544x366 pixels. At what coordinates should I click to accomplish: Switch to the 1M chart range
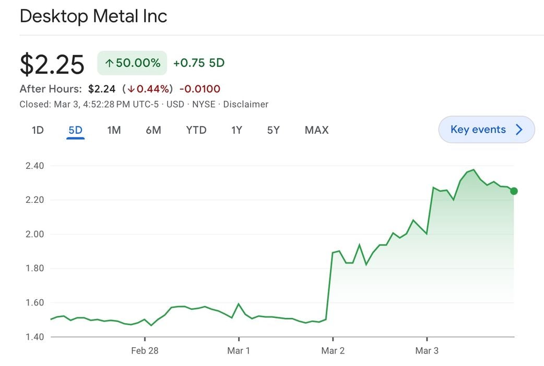[114, 130]
